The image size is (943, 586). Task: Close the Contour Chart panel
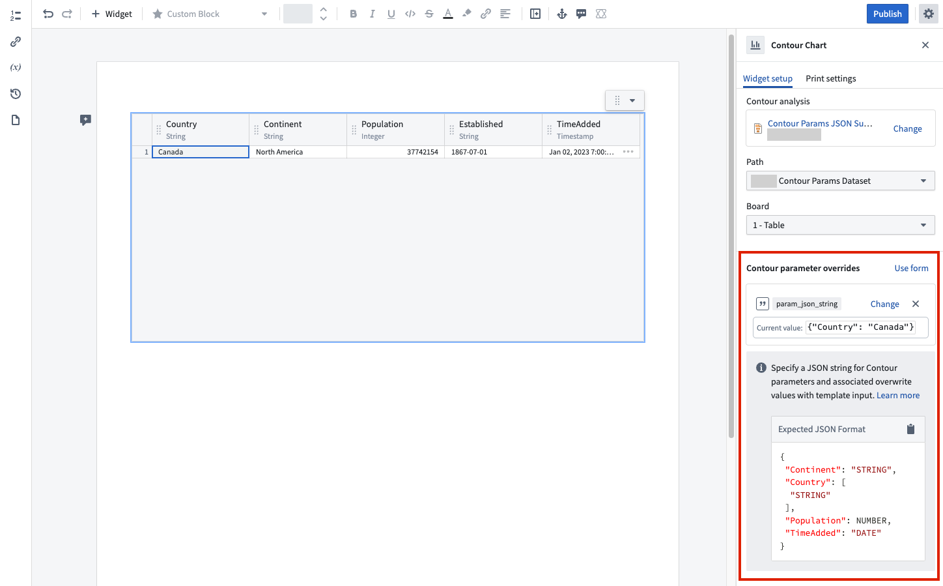[x=925, y=45]
